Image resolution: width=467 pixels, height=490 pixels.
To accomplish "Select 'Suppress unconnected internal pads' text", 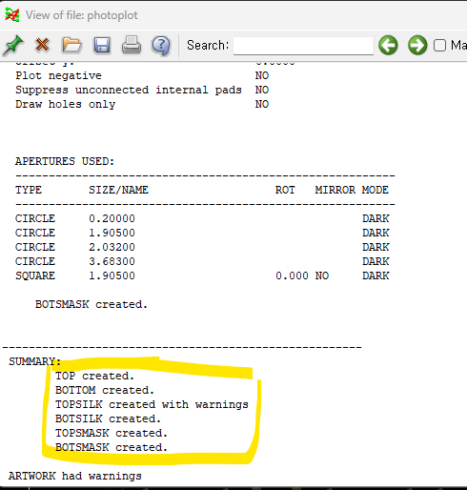I will (x=129, y=90).
